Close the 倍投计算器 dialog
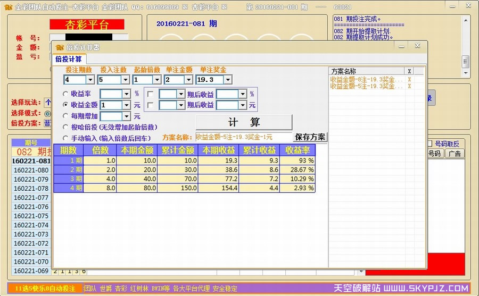This screenshot has height=296, width=479. (x=417, y=46)
